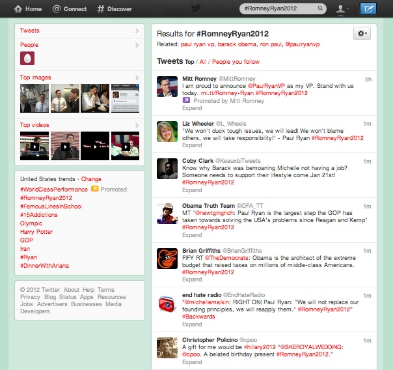Viewport: 393px width, 370px height.
Task: Focus the #RomneyRyan2012 search field
Action: click(x=283, y=8)
